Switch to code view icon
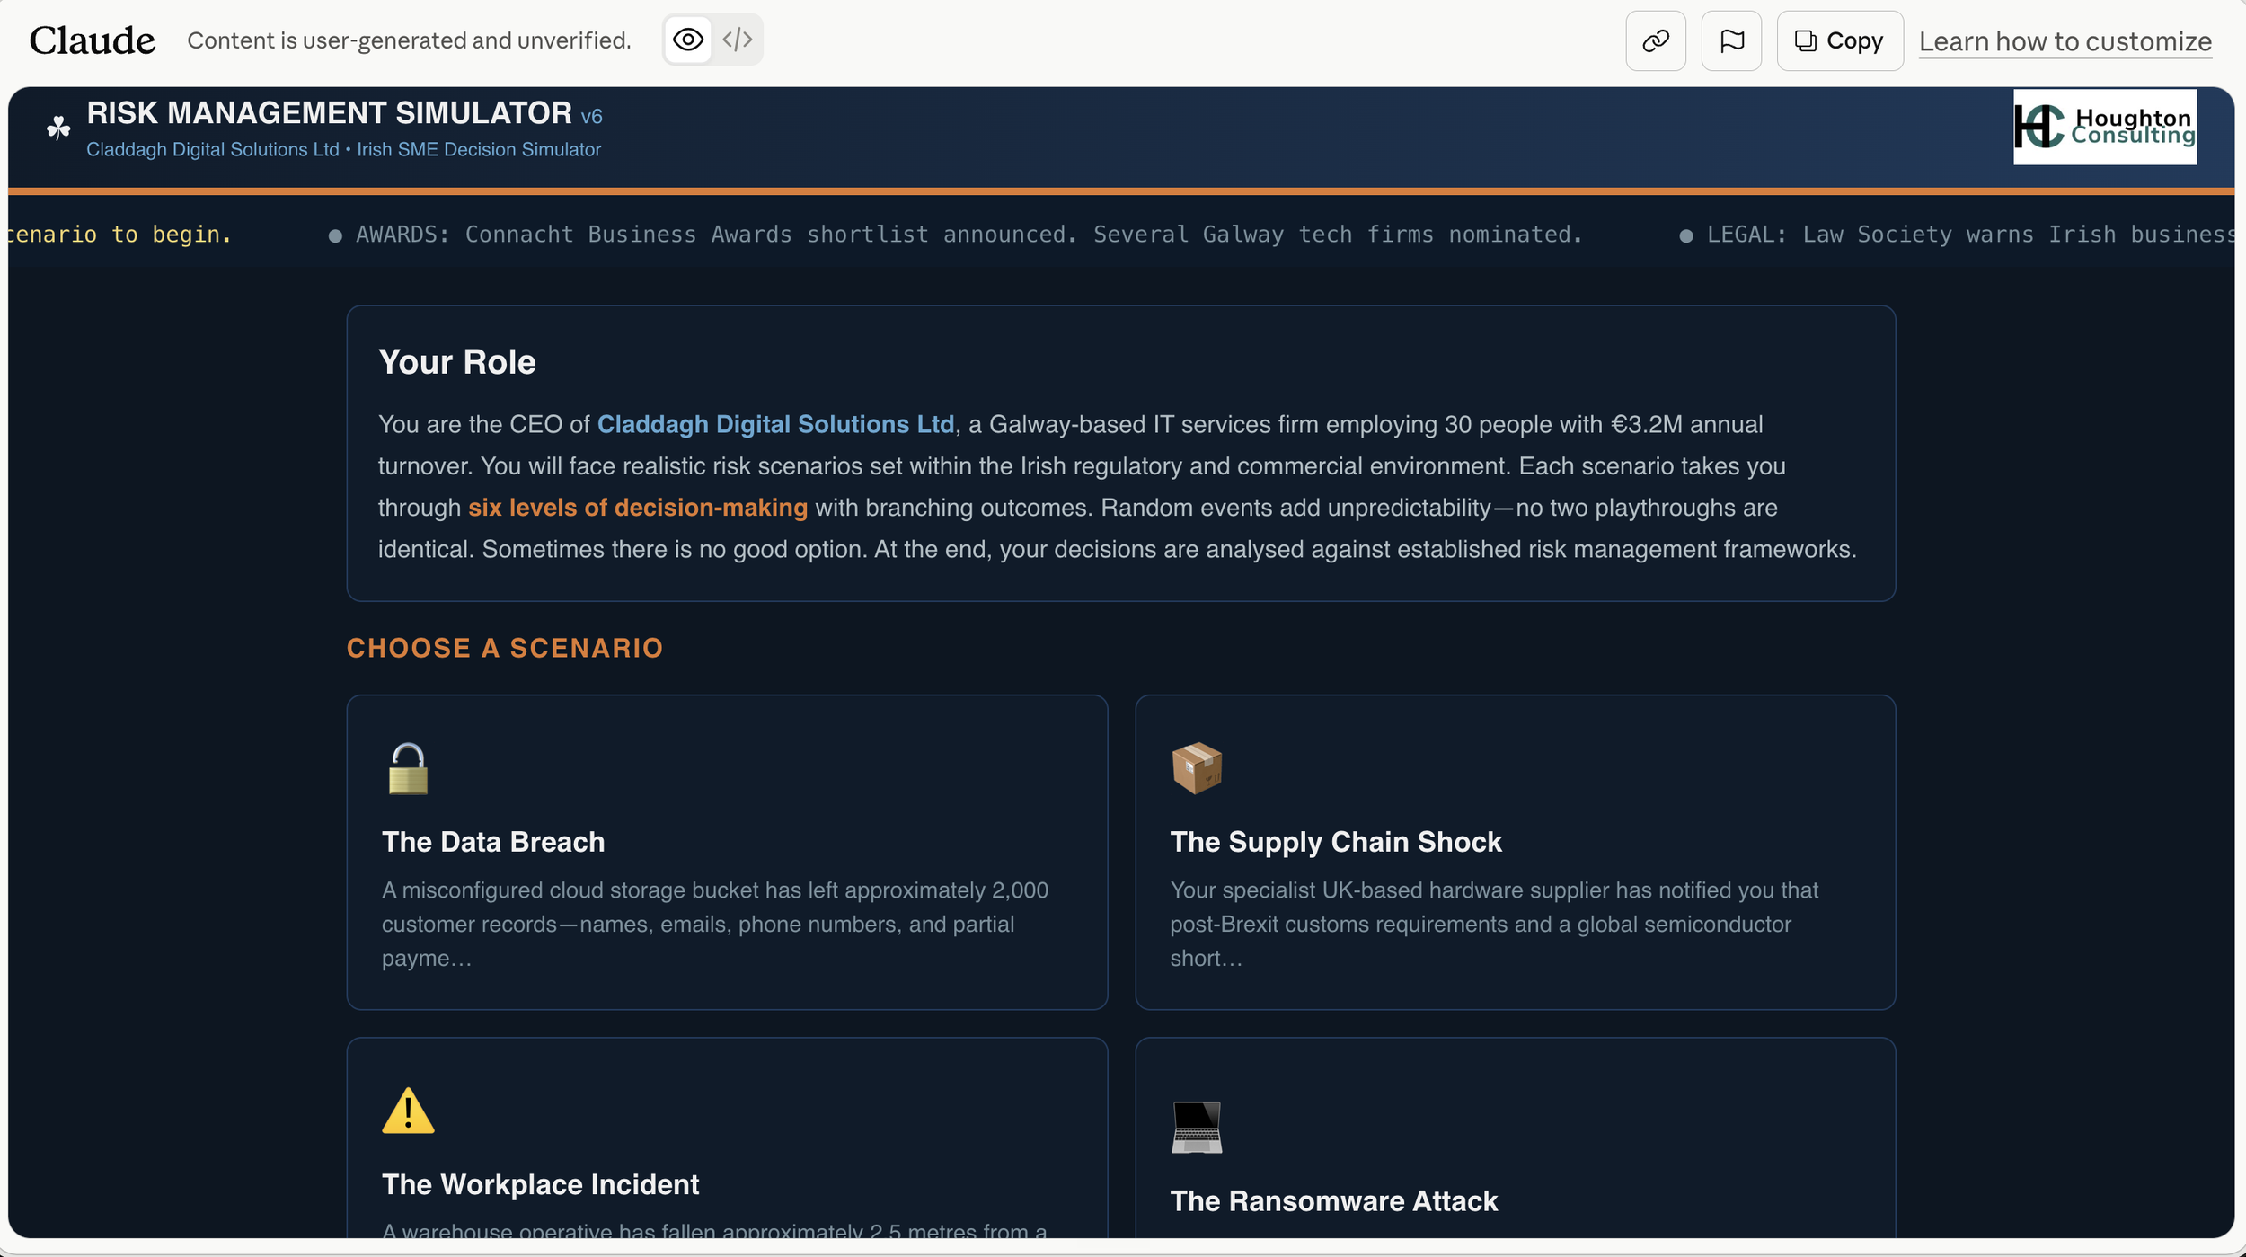 click(x=738, y=40)
